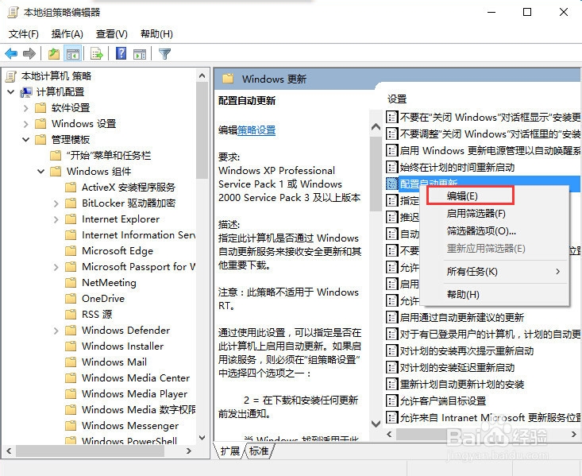Switch to the 标准 tab
The height and width of the screenshot is (476, 582).
pyautogui.click(x=259, y=451)
